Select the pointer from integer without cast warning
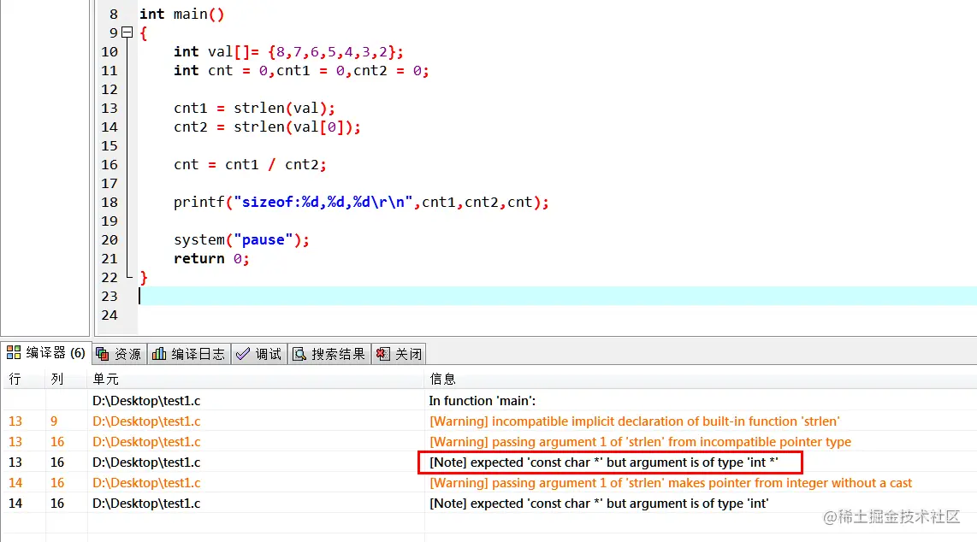The width and height of the screenshot is (977, 542). coord(488,483)
